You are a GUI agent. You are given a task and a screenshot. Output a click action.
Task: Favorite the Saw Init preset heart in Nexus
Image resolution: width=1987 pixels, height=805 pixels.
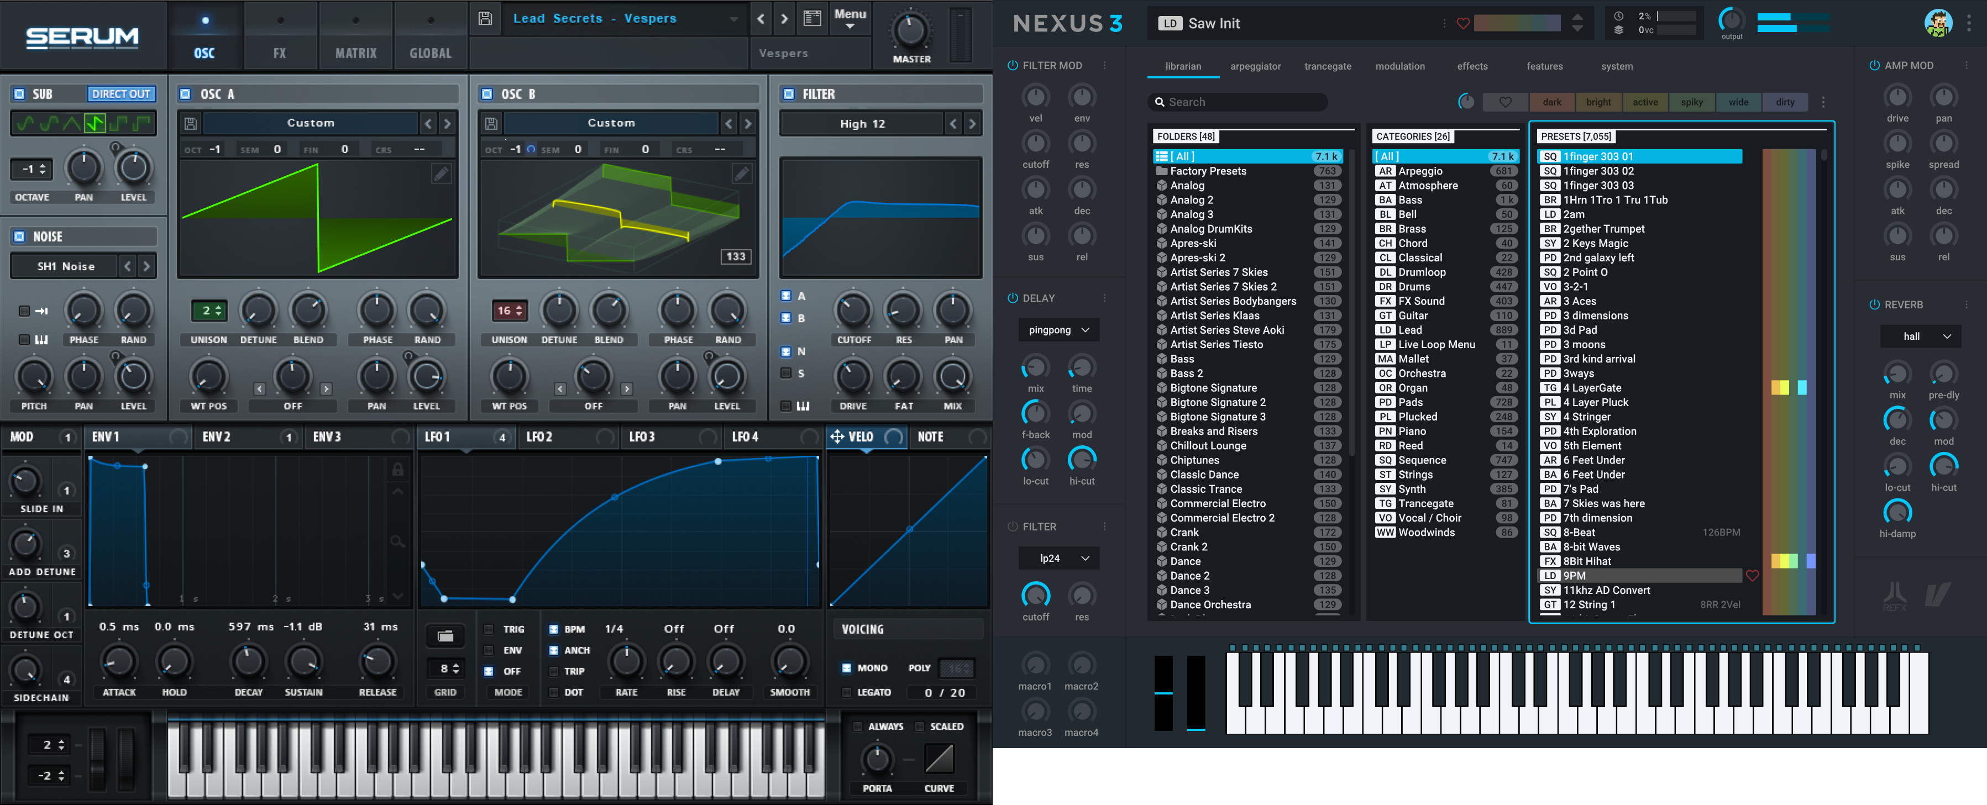[1462, 24]
